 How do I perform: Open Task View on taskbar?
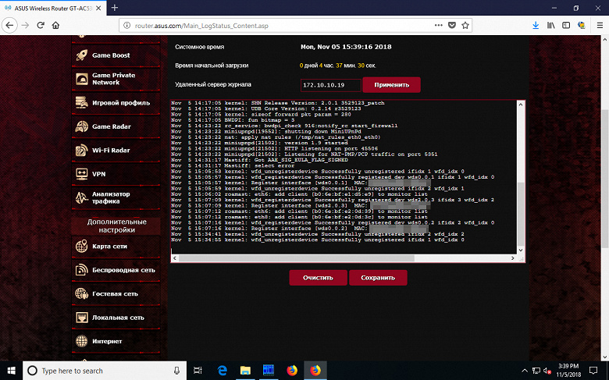[198, 371]
